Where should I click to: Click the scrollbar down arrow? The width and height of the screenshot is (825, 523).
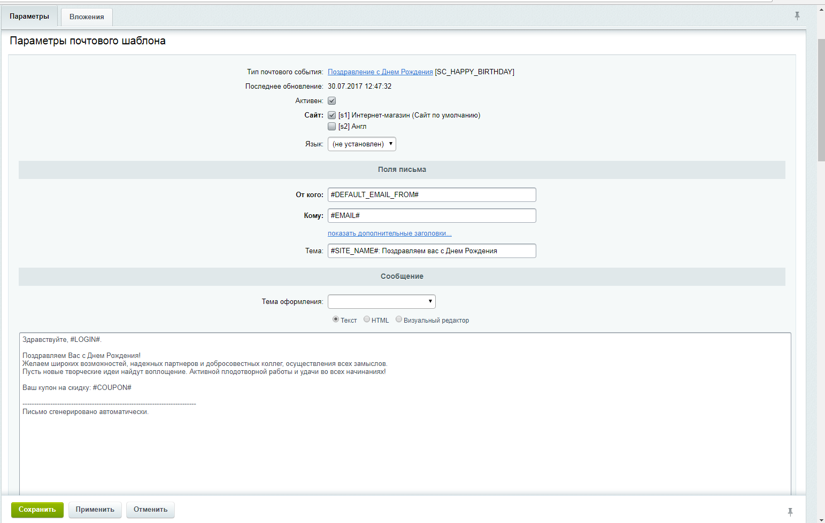pyautogui.click(x=821, y=519)
